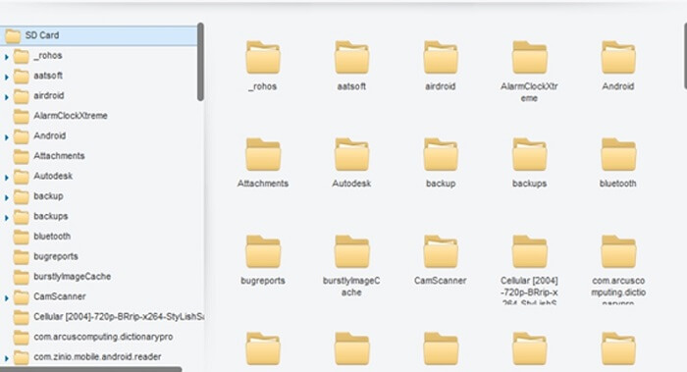The height and width of the screenshot is (372, 687).
Task: Select bluetooth in the sidebar tree
Action: point(42,238)
